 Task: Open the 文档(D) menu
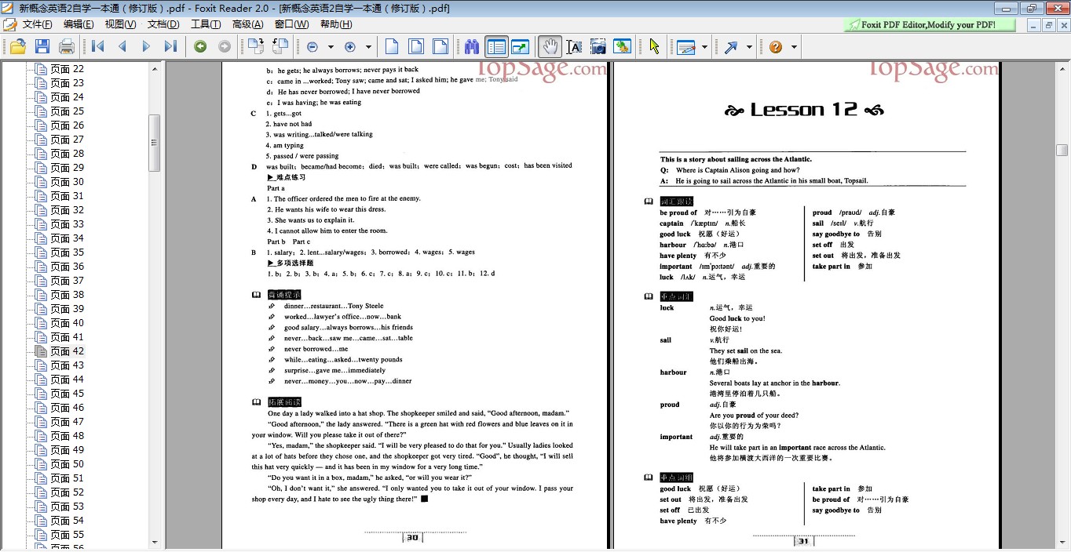click(x=163, y=24)
